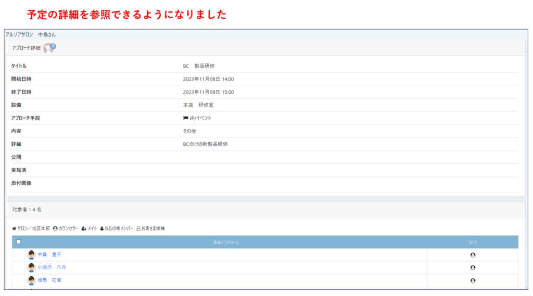The height and width of the screenshot is (296, 533).
Task: Click the ランク column header
Action: [x=473, y=242]
